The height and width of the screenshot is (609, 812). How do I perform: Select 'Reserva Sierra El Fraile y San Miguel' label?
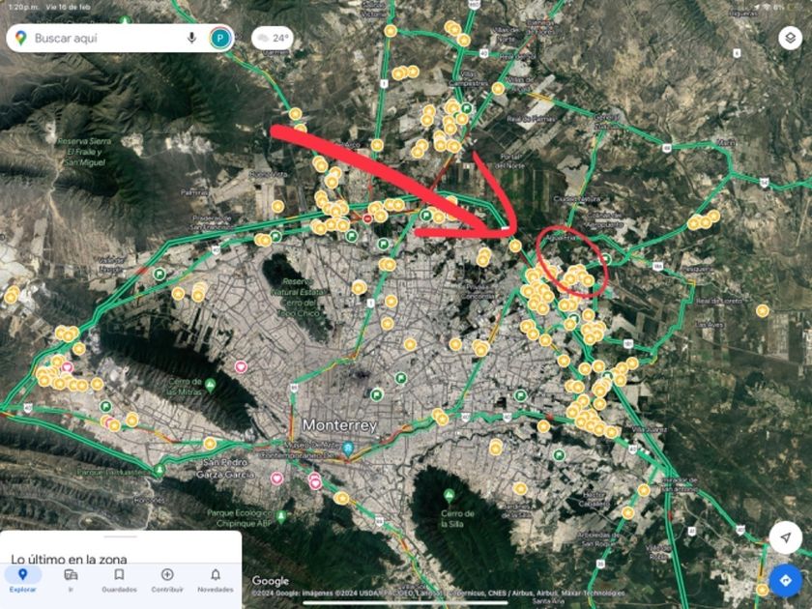[x=85, y=152]
